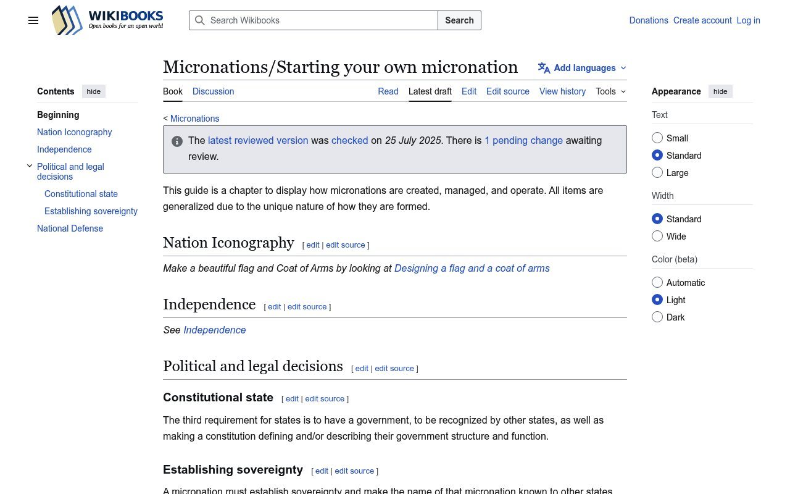Hide the Contents sidebar
The height and width of the screenshot is (494, 790).
[94, 91]
